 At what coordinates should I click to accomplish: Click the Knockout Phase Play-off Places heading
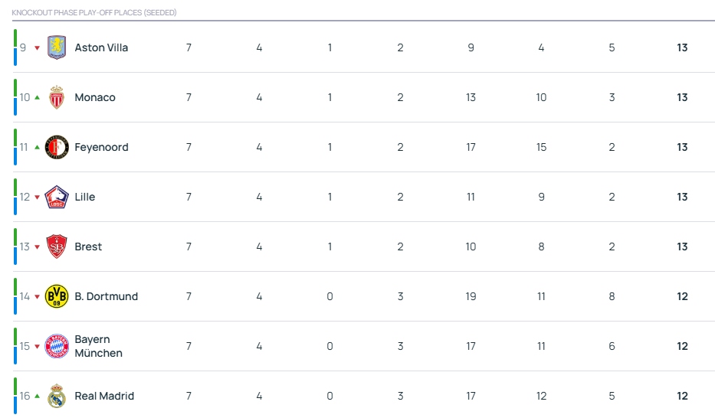point(94,13)
